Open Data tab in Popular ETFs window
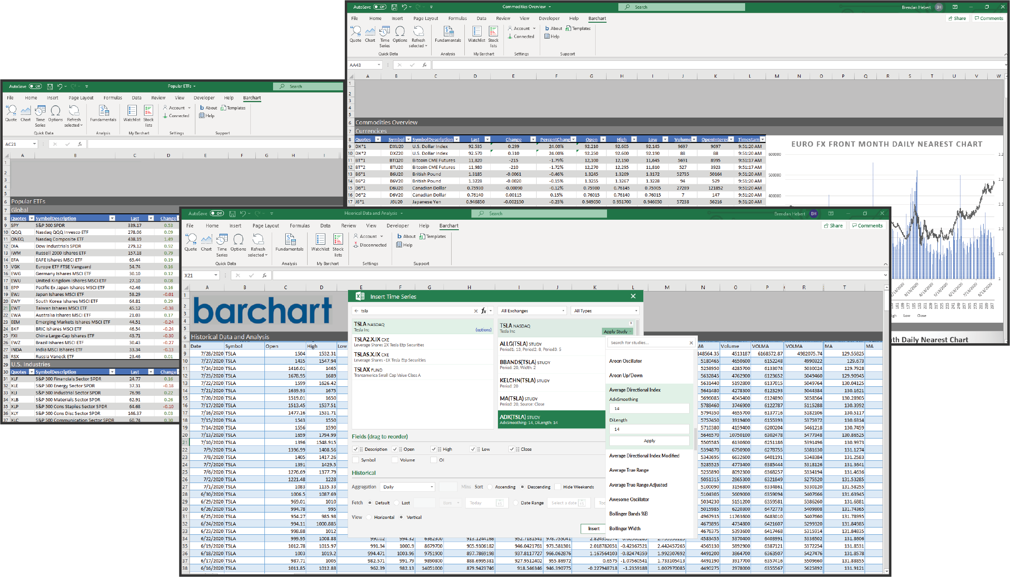 [x=137, y=98]
